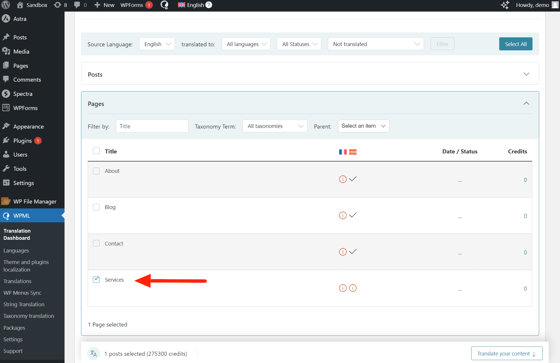Viewport: 560px width, 363px height.
Task: Open Taxonomy translation submenu
Action: [29, 316]
